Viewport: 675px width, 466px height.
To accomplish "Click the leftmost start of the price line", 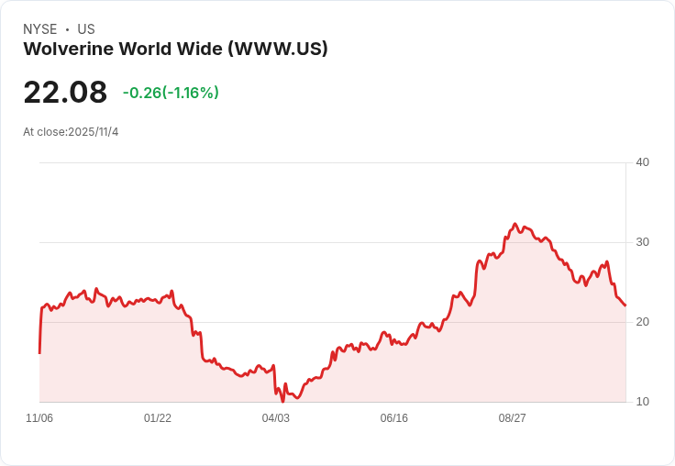I will point(40,353).
